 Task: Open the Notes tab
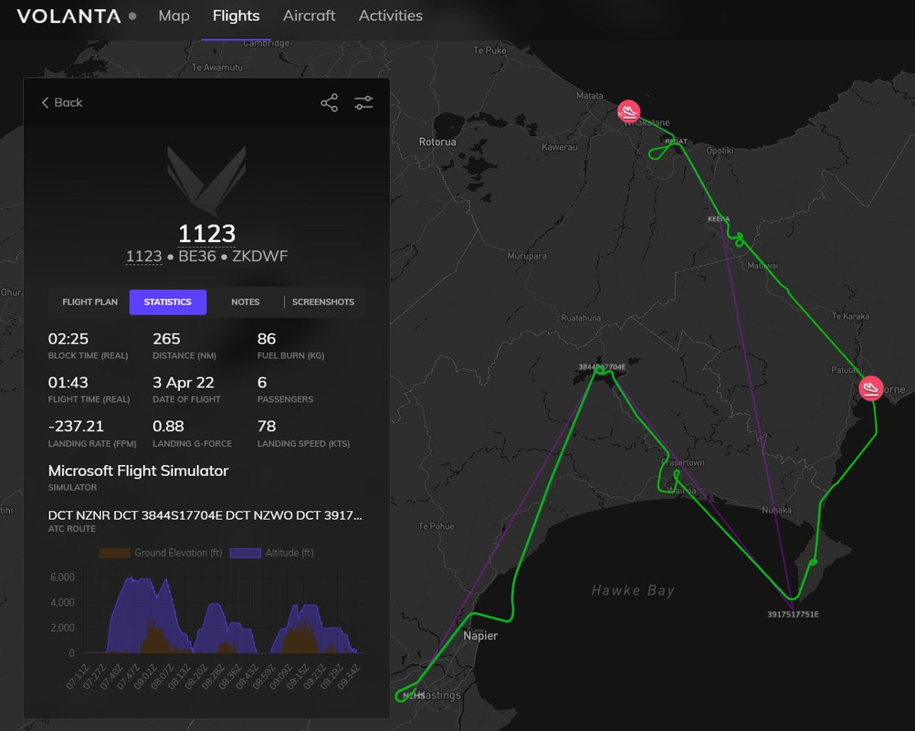pos(245,302)
